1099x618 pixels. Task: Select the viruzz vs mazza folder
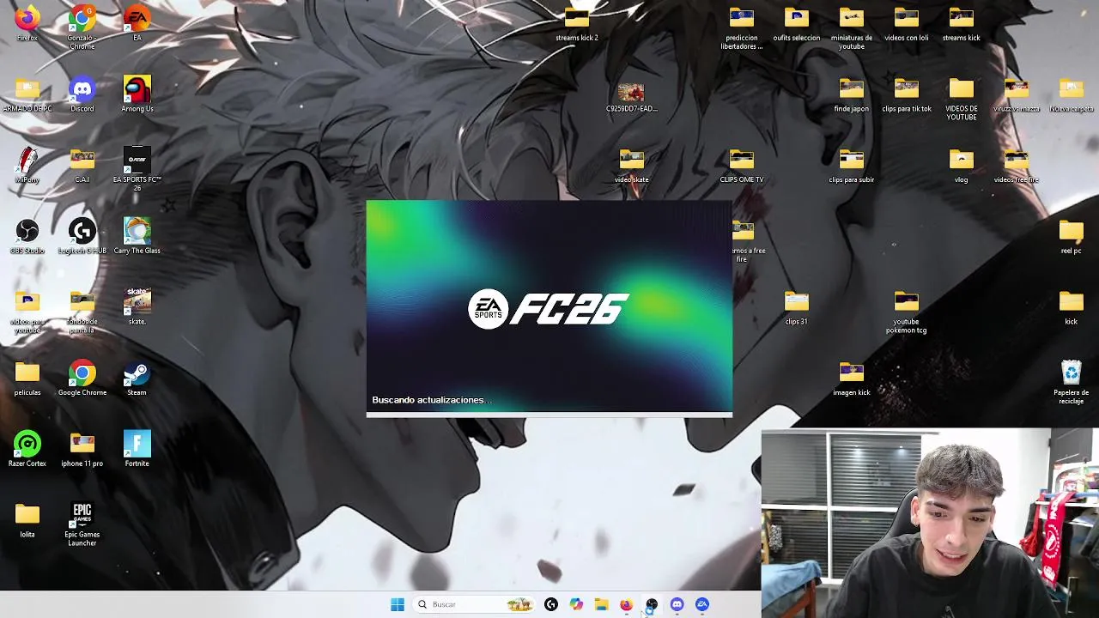[x=1017, y=94]
